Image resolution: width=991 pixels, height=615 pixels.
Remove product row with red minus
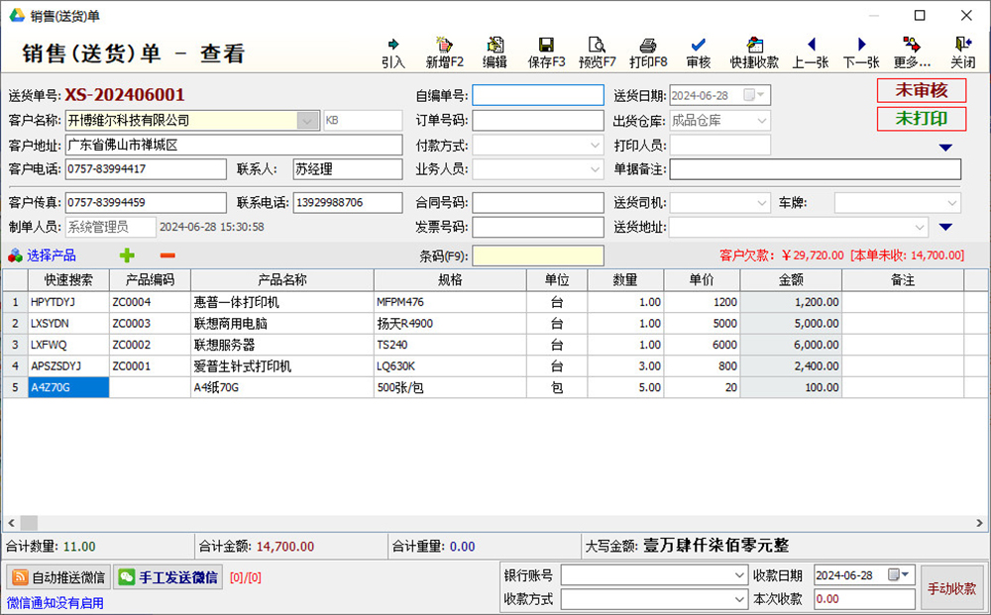(x=167, y=256)
